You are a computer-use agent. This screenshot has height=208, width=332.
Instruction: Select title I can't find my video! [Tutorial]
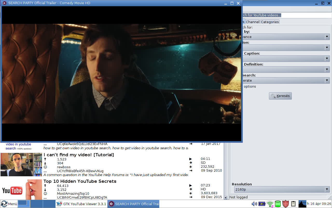coord(79,155)
